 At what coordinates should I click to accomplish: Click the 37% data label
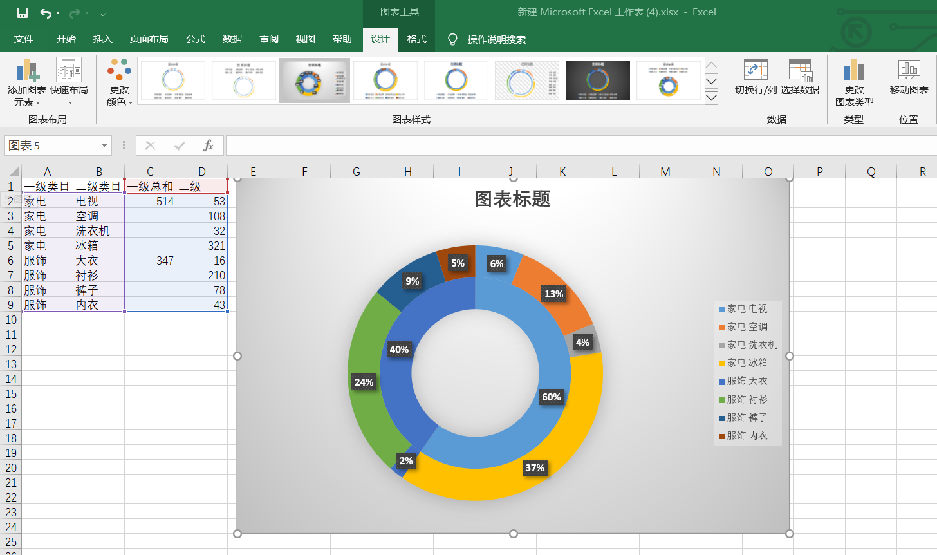click(x=535, y=467)
